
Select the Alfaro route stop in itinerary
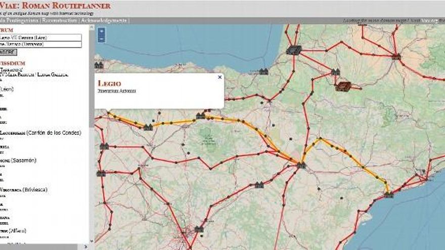(x=13, y=231)
